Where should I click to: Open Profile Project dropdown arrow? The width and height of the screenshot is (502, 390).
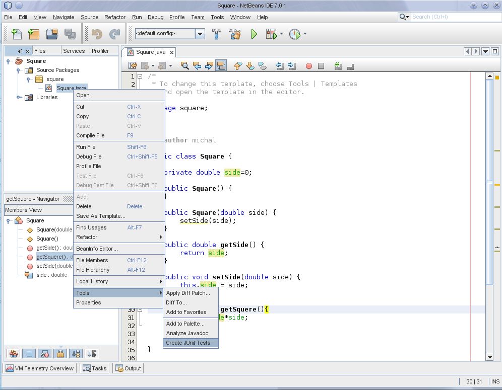(x=305, y=34)
